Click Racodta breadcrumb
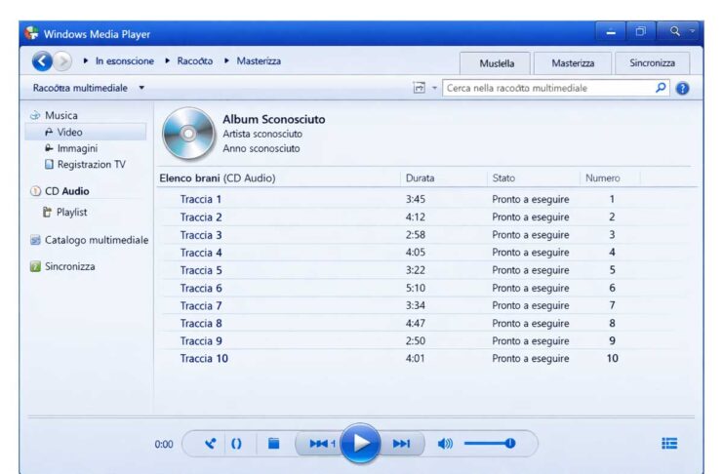This screenshot has height=474, width=723. tap(194, 60)
